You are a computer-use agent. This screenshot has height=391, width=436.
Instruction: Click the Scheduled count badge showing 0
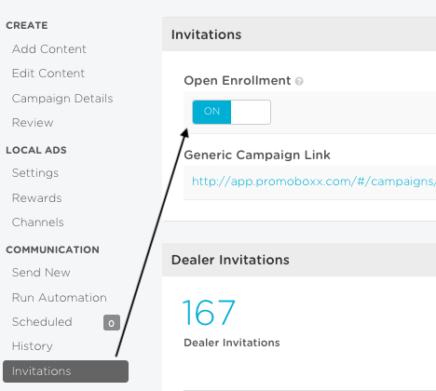(x=112, y=323)
